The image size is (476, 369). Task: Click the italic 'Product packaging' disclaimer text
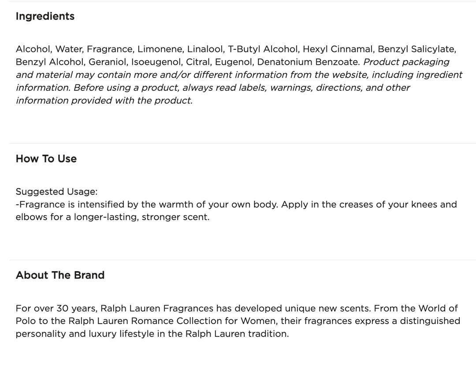click(x=406, y=62)
